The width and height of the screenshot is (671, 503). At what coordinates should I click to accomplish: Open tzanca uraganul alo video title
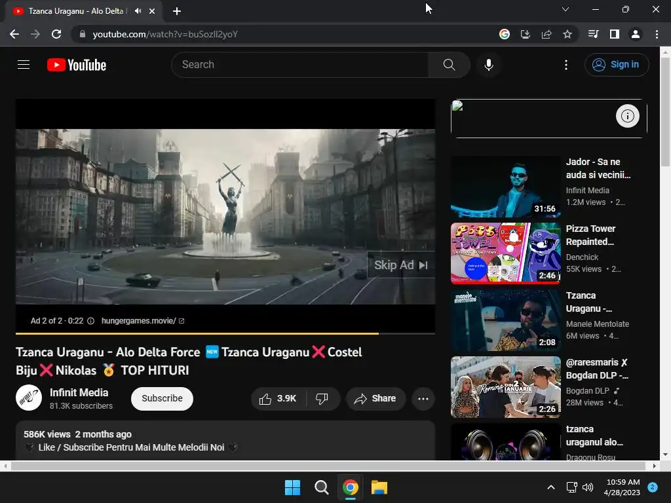594,436
